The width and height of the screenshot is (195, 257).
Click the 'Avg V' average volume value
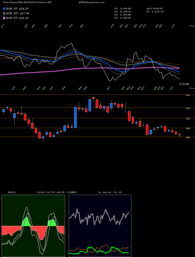pos(154,9)
